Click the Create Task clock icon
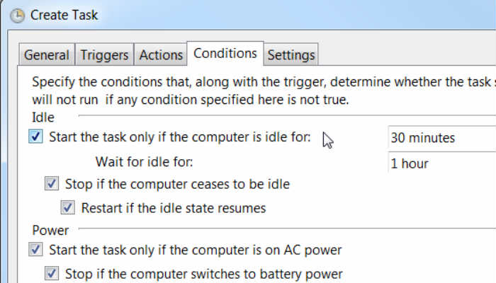 18,16
